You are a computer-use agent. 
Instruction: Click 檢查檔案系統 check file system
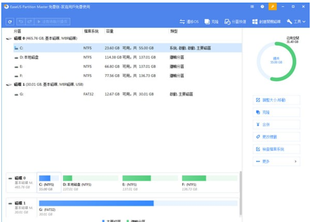tap(276, 149)
